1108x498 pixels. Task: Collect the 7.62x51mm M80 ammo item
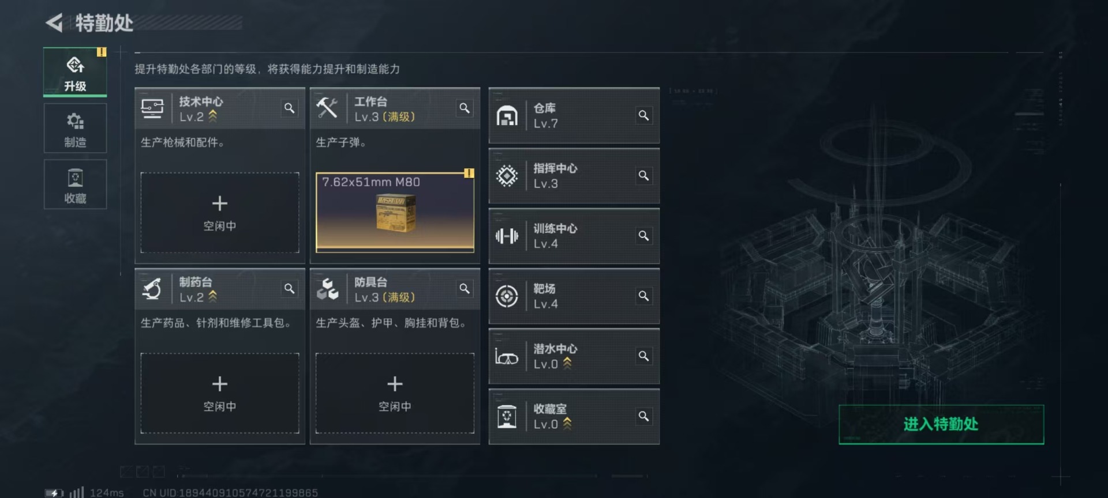point(395,213)
